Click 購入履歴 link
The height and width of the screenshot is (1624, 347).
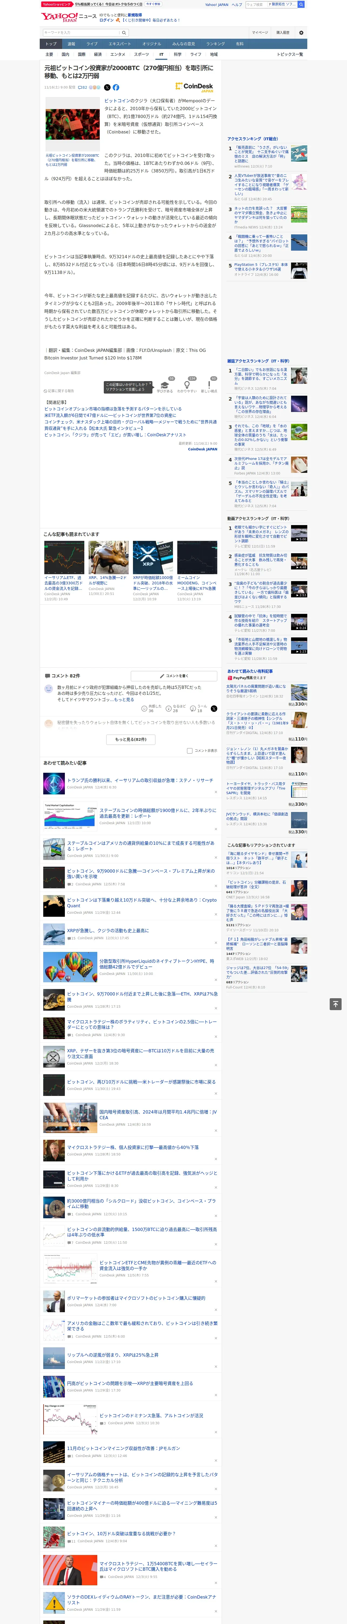283,32
